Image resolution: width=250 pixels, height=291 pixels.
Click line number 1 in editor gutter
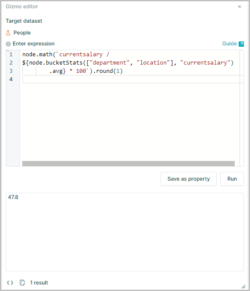point(11,55)
